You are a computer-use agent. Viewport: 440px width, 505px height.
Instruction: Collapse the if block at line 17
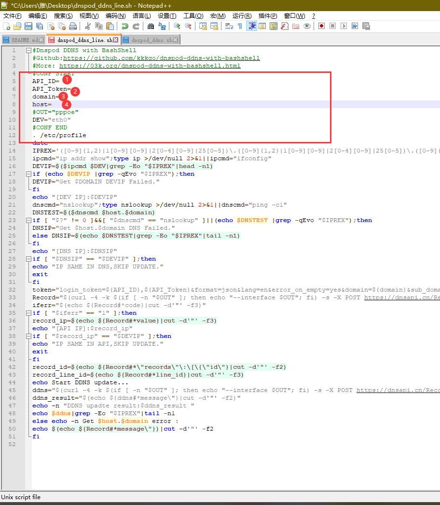click(28, 174)
